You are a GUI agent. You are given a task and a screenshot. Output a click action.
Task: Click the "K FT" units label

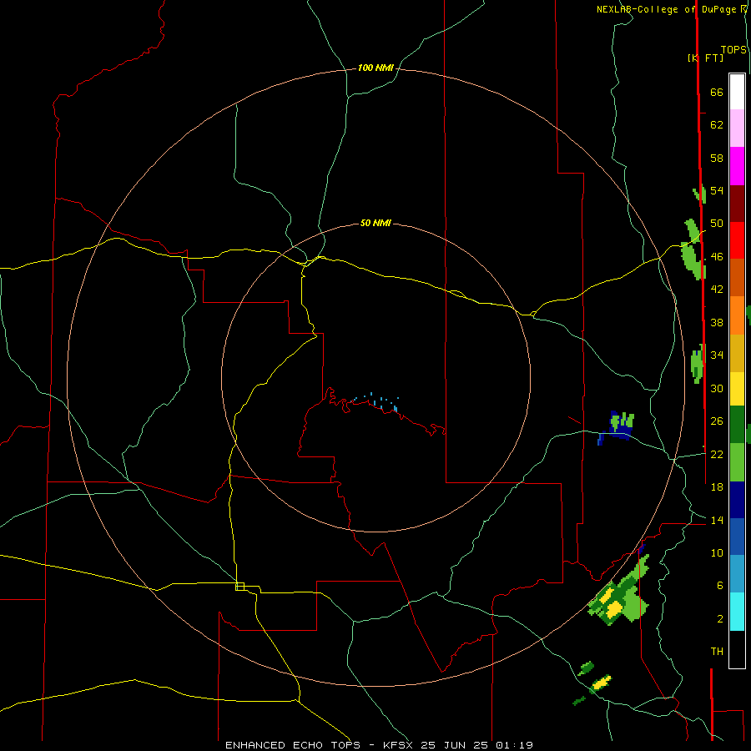pos(705,58)
